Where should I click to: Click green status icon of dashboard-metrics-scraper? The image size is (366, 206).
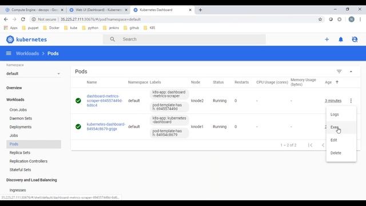coord(78,101)
